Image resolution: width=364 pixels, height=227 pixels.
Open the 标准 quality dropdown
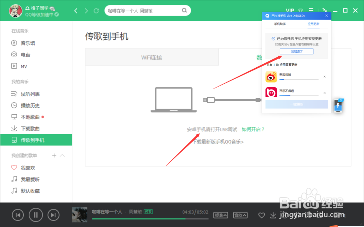click(x=221, y=215)
